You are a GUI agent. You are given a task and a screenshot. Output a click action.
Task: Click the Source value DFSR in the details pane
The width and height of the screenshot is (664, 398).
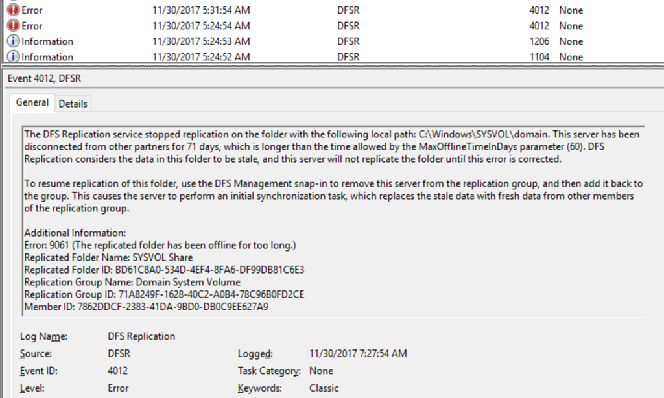(x=120, y=354)
